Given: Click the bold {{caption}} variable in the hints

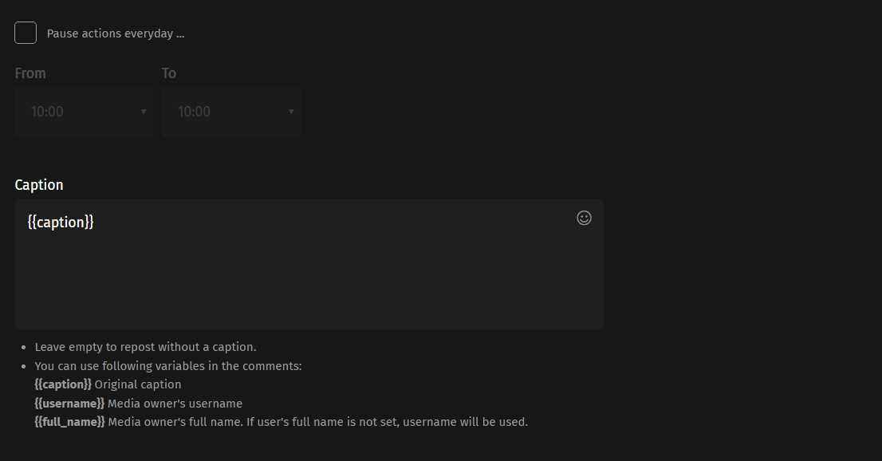Looking at the screenshot, I should tap(63, 384).
